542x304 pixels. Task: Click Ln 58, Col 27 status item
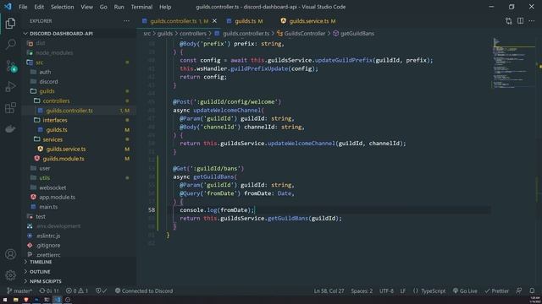(x=329, y=290)
